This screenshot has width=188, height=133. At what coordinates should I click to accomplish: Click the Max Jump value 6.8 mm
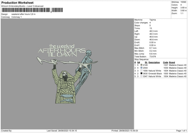coord(153,54)
